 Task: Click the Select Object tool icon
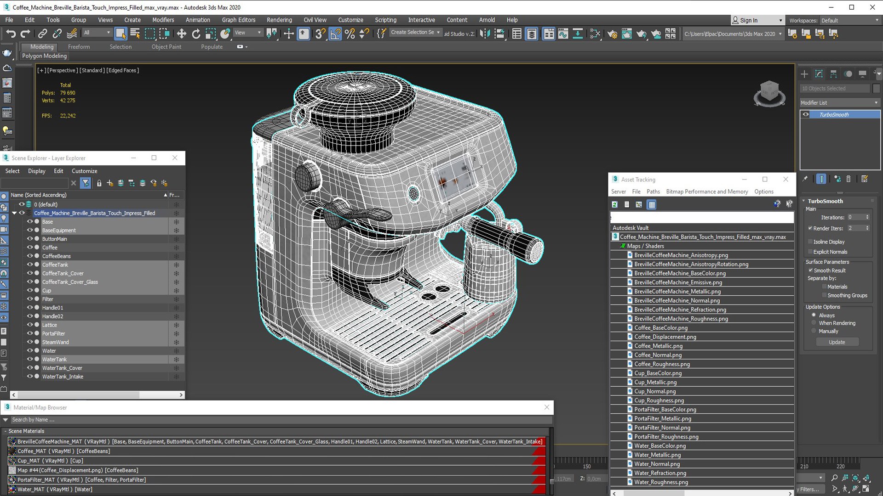click(x=120, y=34)
